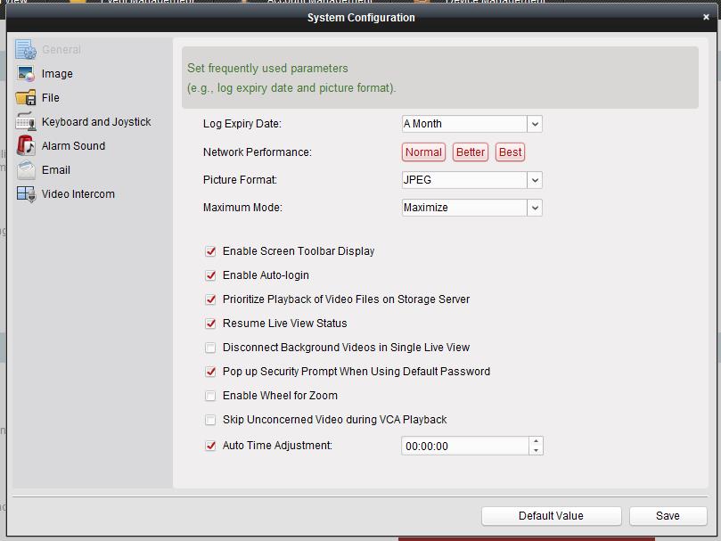Open Alarm Sound siren icon
Viewport: 721px width, 541px height.
pos(26,146)
